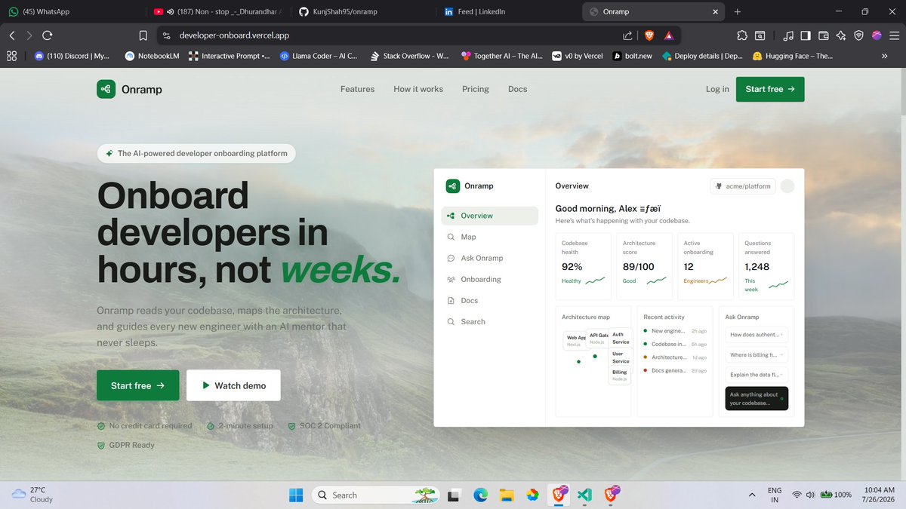Click the browser reload button
The height and width of the screenshot is (509, 906).
point(47,35)
